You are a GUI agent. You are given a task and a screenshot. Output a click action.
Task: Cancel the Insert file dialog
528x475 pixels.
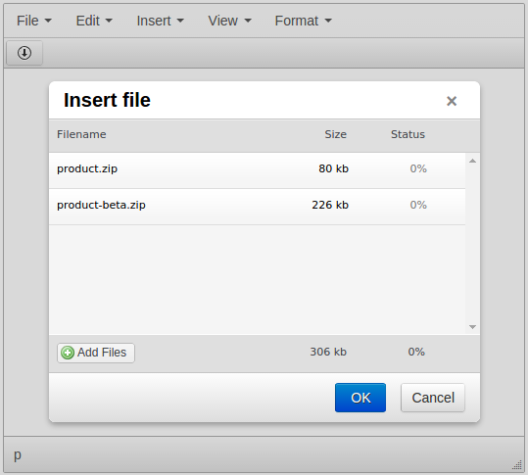(433, 398)
